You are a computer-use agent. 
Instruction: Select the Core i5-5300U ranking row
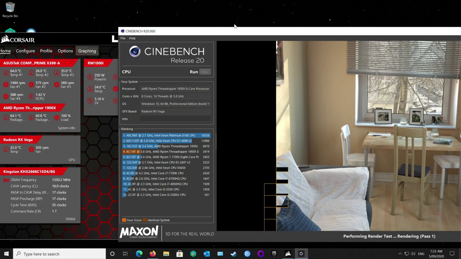pyautogui.click(x=166, y=195)
